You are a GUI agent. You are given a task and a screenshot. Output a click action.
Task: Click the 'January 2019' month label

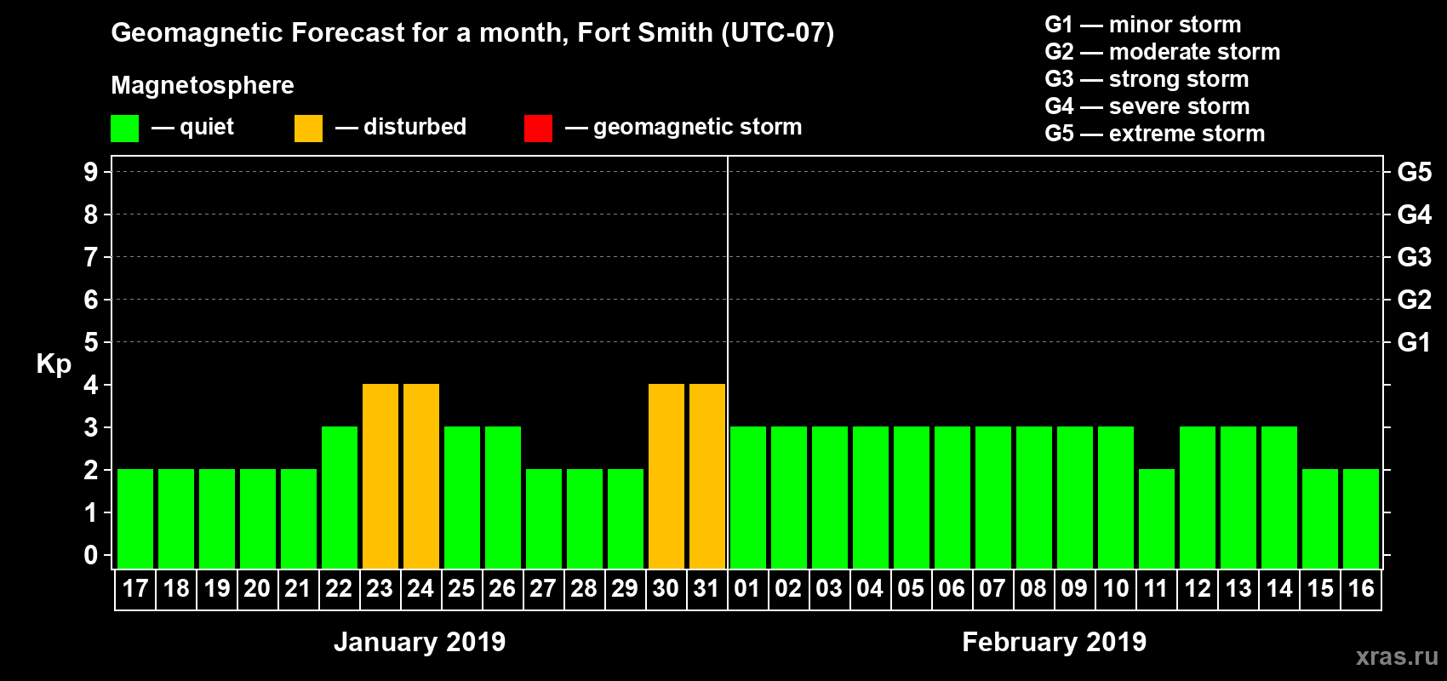[420, 642]
